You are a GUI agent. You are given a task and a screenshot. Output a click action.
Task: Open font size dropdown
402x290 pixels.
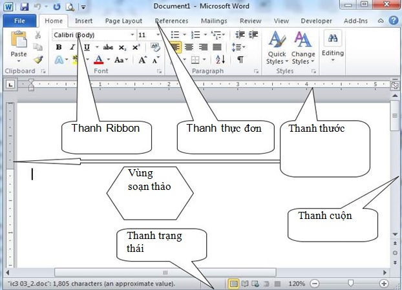point(158,35)
